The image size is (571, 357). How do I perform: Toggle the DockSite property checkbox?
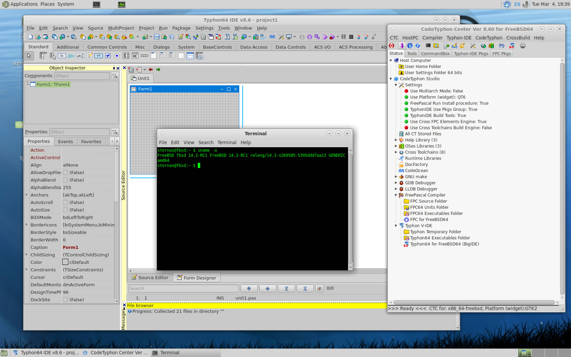[65, 300]
